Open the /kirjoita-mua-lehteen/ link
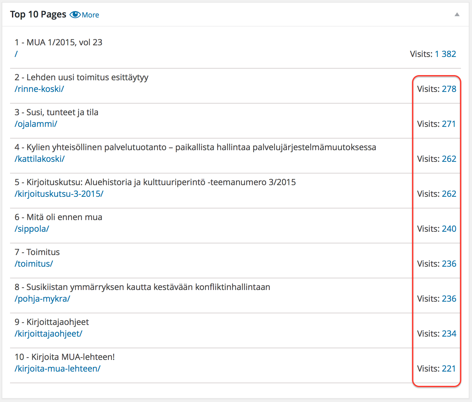Screen dimensions: 472x402 click(58, 368)
